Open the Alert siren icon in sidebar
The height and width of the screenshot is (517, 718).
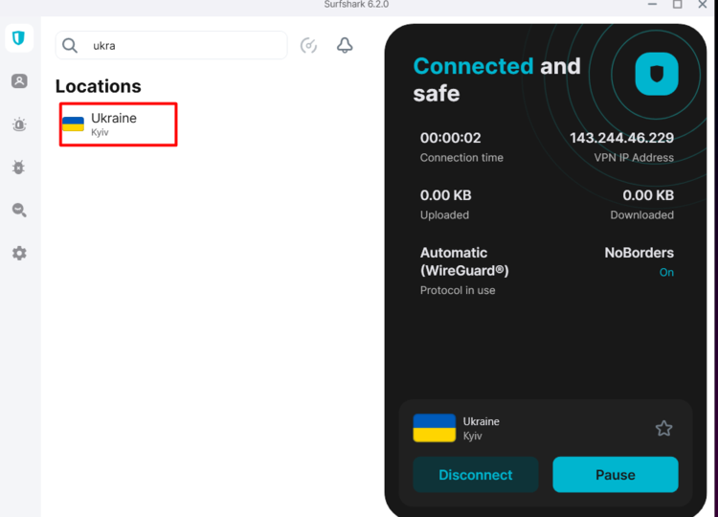tap(19, 124)
